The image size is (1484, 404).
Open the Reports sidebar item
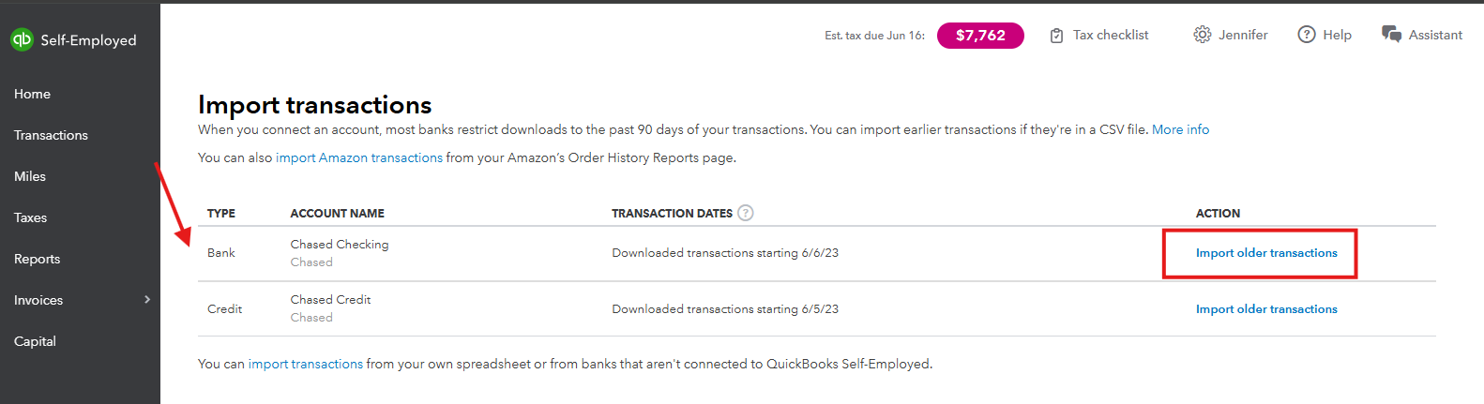point(38,259)
